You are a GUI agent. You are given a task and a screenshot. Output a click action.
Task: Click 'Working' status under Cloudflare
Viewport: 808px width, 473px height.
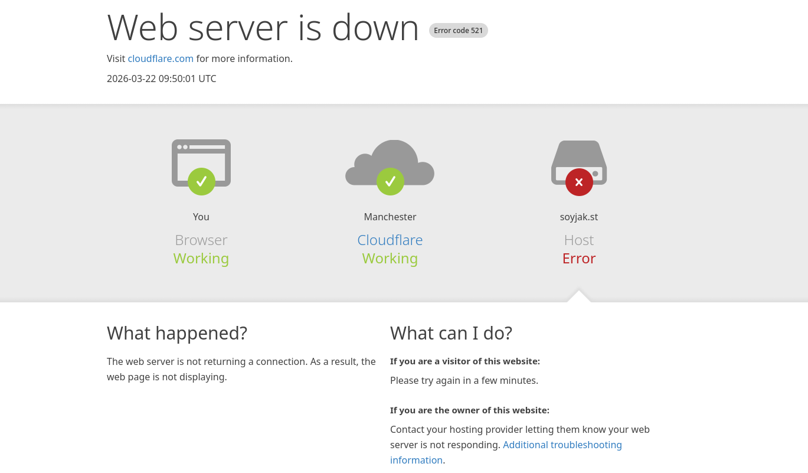390,259
